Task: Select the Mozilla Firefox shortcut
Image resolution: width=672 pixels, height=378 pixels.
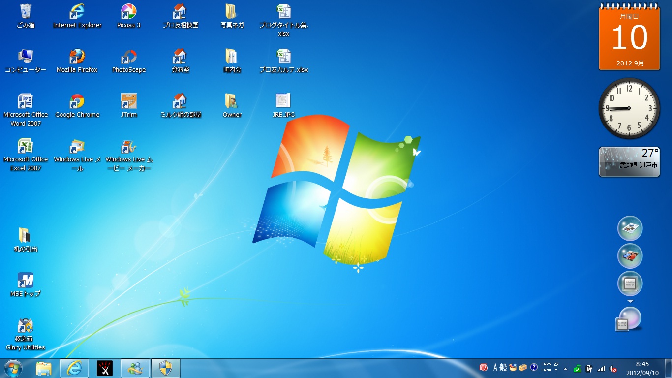Action: 77,61
